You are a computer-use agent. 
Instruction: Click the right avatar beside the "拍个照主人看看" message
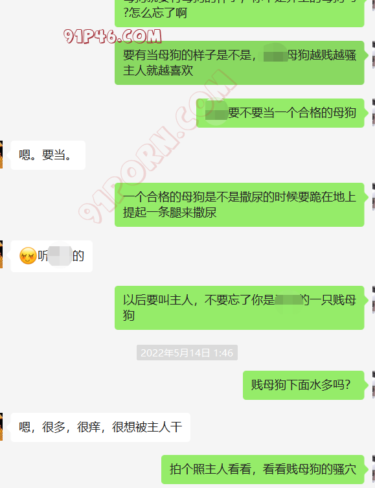point(374,469)
